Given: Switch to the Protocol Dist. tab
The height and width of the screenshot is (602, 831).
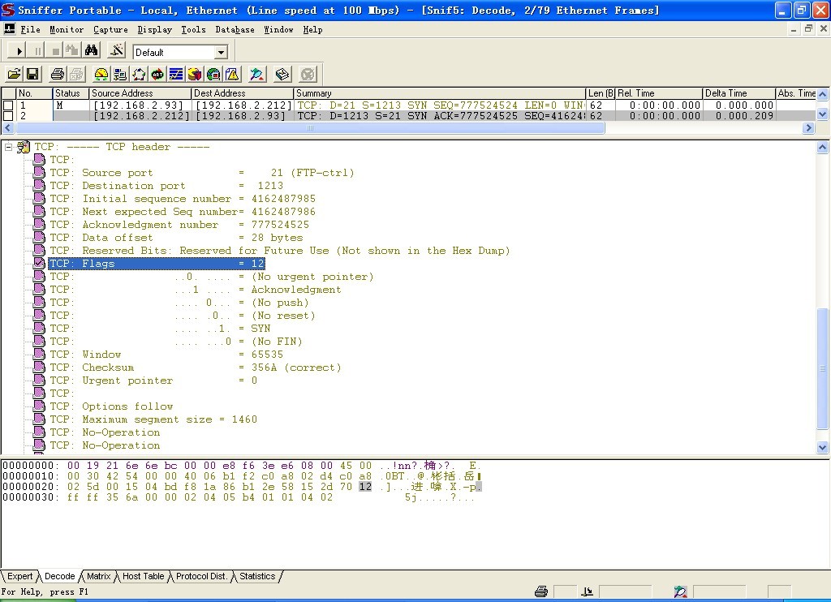Looking at the screenshot, I should point(201,576).
